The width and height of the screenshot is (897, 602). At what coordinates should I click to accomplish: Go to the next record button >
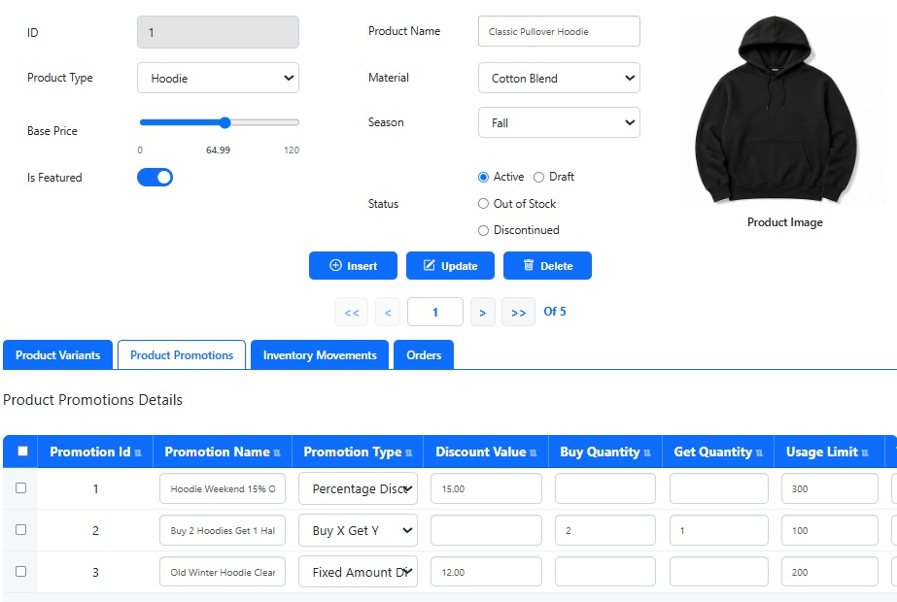(483, 312)
